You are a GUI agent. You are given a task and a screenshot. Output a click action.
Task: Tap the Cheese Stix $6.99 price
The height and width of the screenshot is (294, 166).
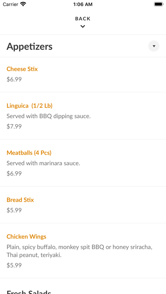pos(14,79)
